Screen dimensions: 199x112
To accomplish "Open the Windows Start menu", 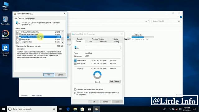I will tap(3, 109).
